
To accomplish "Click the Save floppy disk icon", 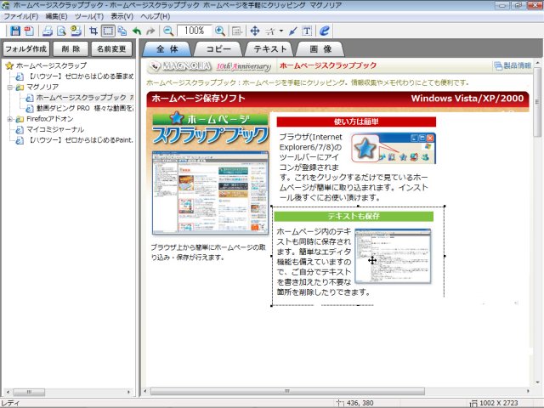I will pyautogui.click(x=15, y=31).
